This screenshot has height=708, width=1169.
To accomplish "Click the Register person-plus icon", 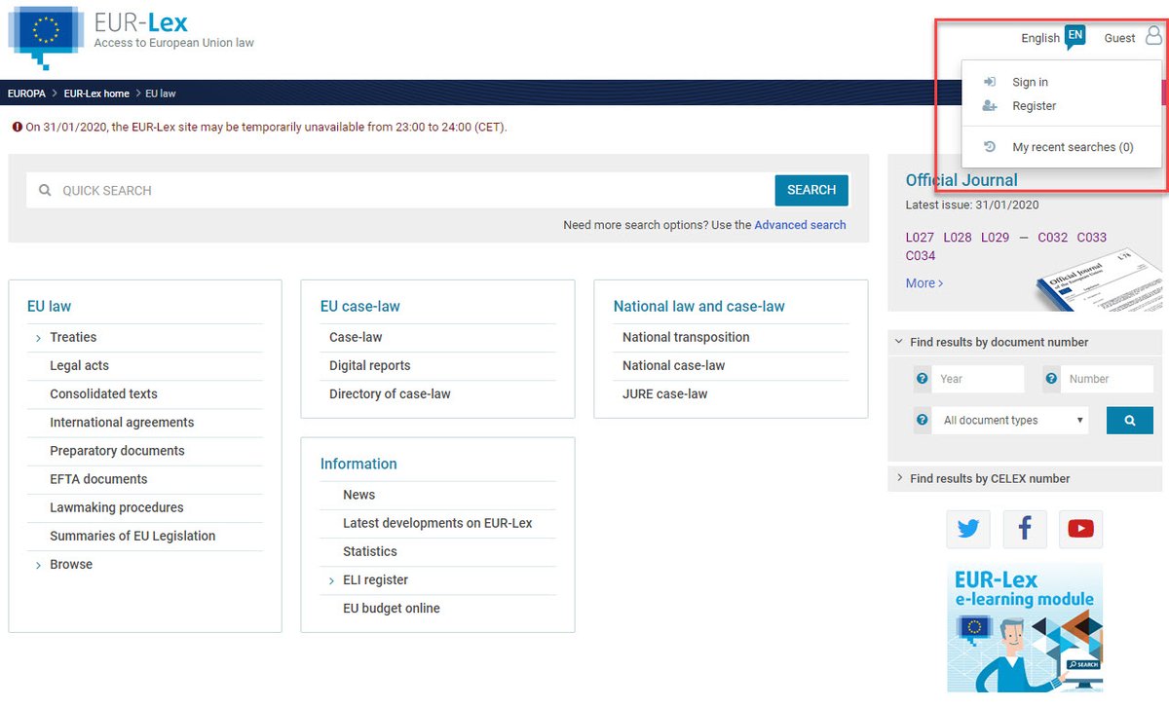I will [990, 105].
